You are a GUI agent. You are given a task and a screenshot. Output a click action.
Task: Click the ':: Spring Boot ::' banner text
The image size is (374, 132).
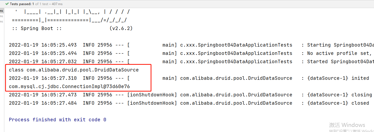[x=37, y=28]
